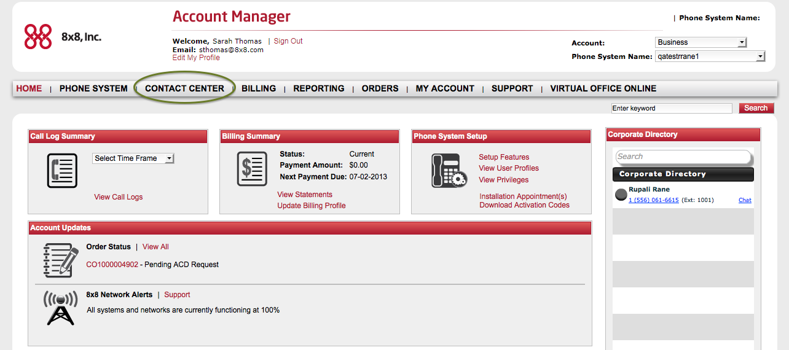
Task: Go to MY ACCOUNT tab
Action: click(445, 88)
